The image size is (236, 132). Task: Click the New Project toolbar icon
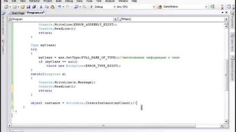point(6,7)
